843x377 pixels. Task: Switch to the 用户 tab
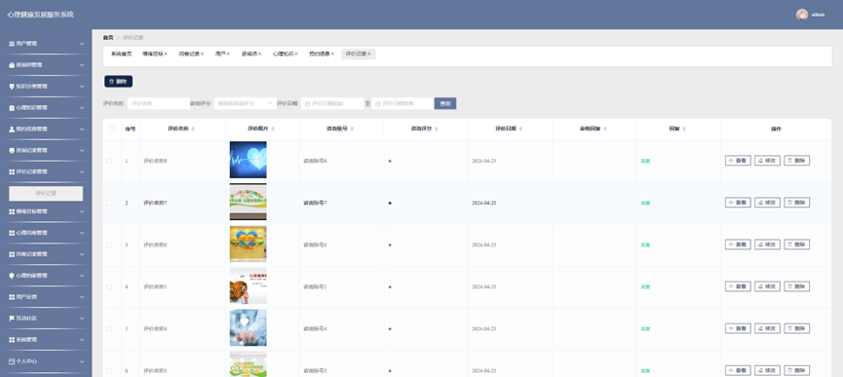click(x=220, y=55)
